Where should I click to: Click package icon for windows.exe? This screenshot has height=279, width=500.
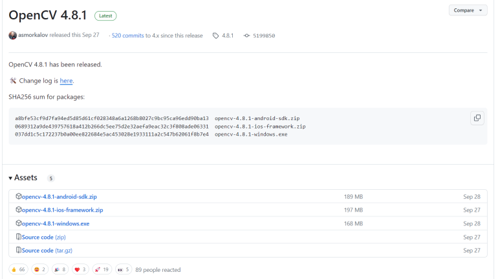(x=19, y=223)
